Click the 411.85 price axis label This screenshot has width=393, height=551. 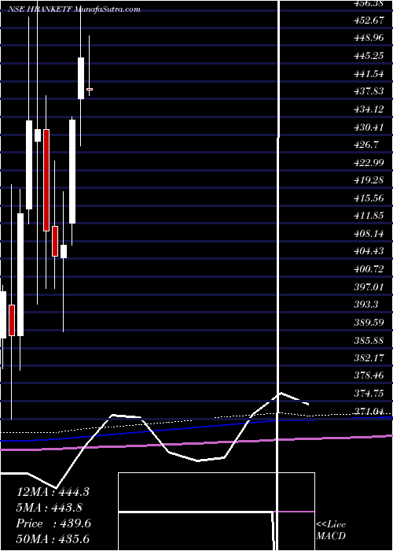pyautogui.click(x=369, y=216)
